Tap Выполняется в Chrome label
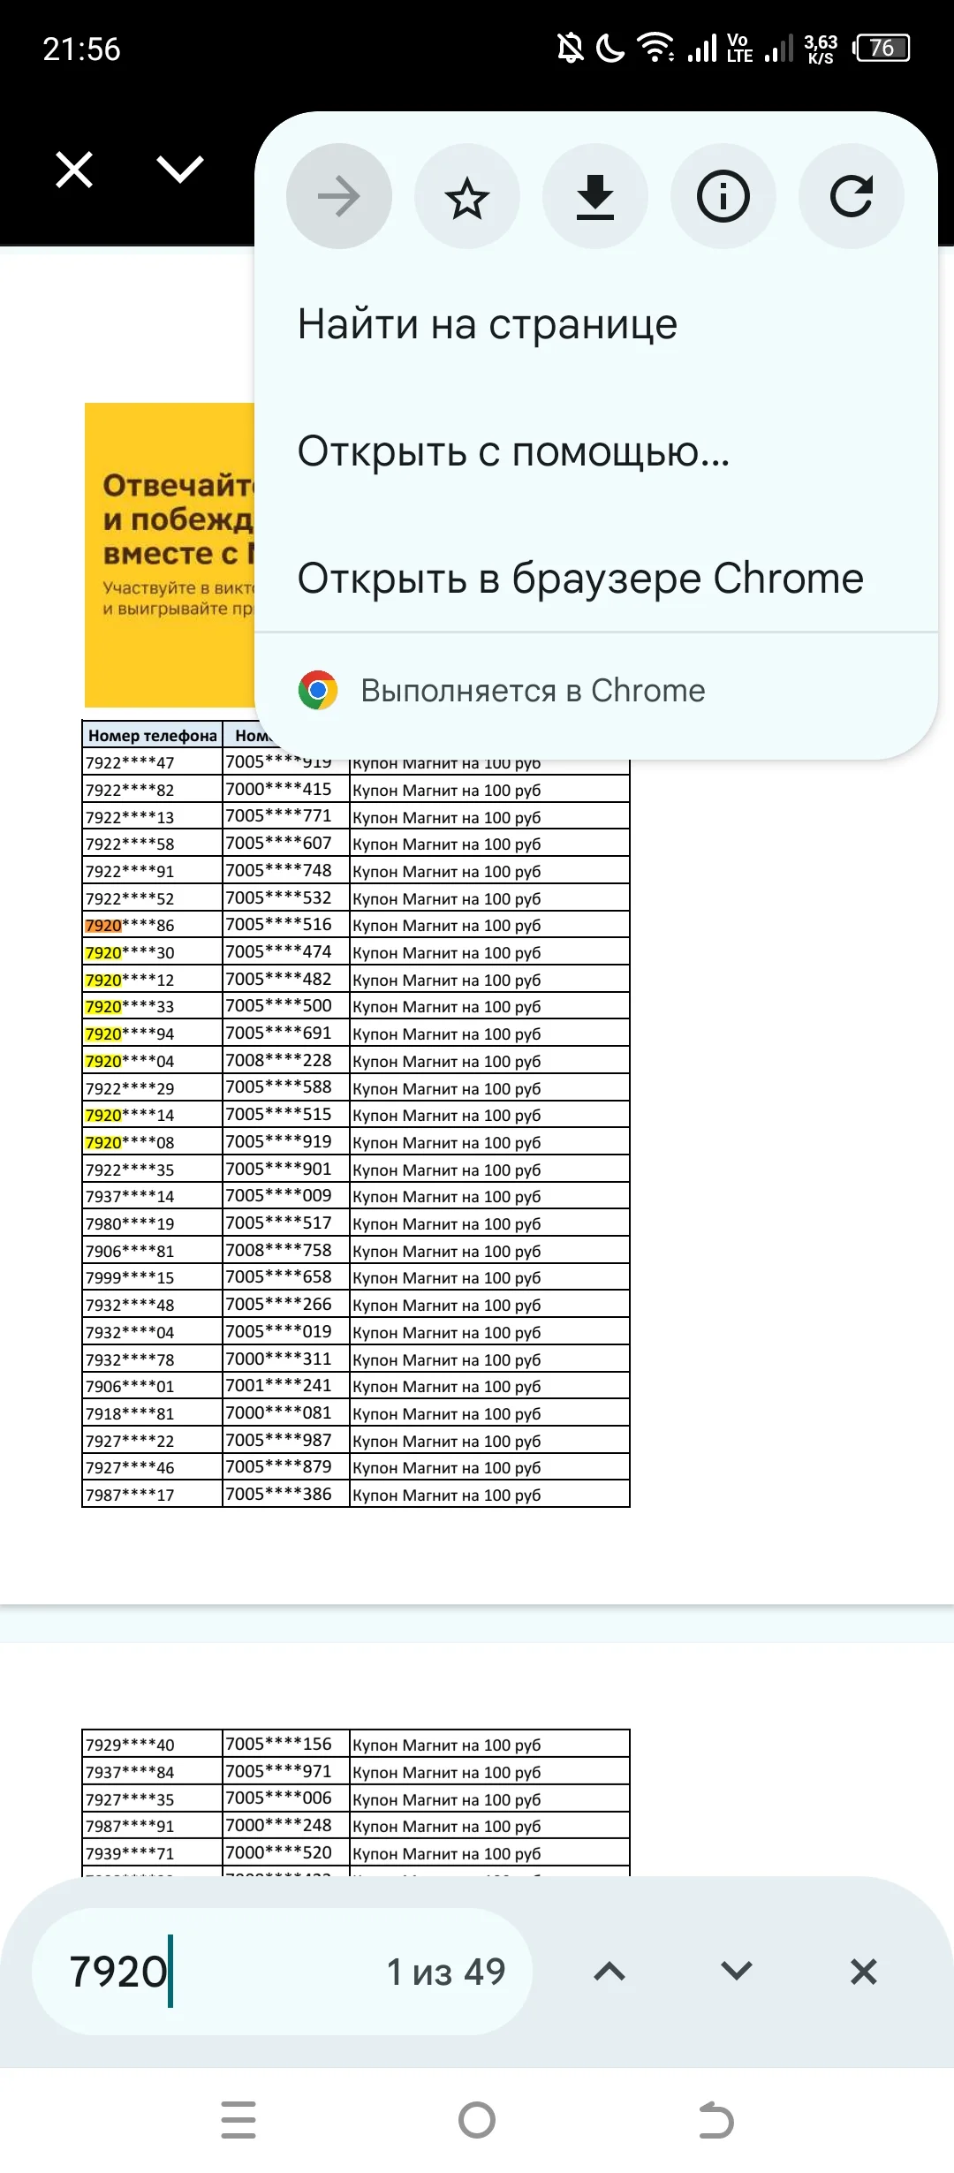 tap(533, 691)
